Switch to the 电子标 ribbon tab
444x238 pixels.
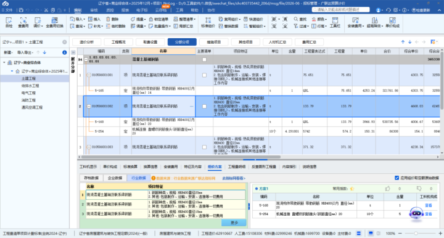point(142,10)
